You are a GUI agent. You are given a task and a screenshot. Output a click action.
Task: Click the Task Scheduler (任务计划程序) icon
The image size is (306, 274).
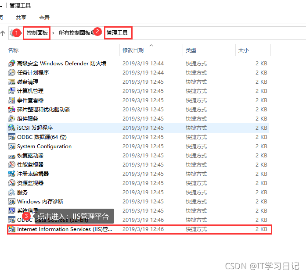point(12,72)
